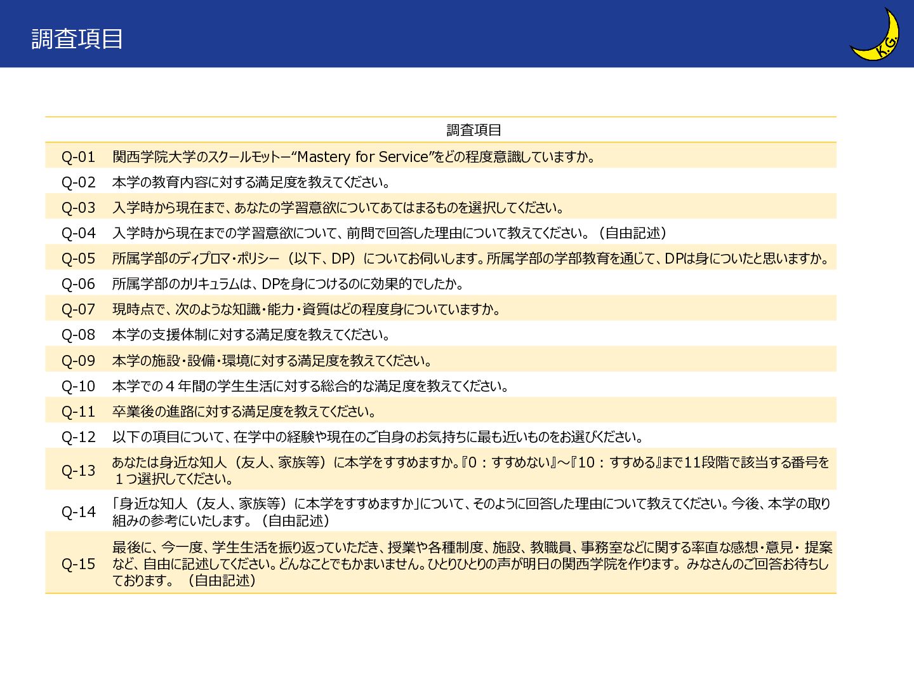Select the Q-03 row label
Image resolution: width=914 pixels, height=686 pixels.
coord(78,208)
